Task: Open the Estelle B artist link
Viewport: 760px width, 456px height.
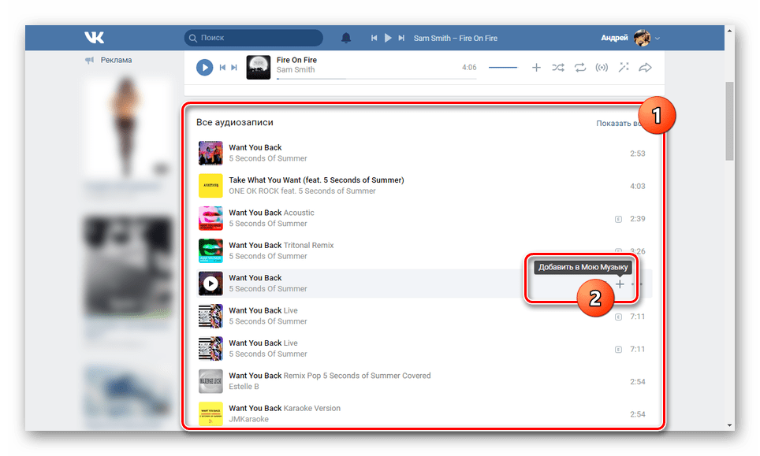Action: (244, 387)
